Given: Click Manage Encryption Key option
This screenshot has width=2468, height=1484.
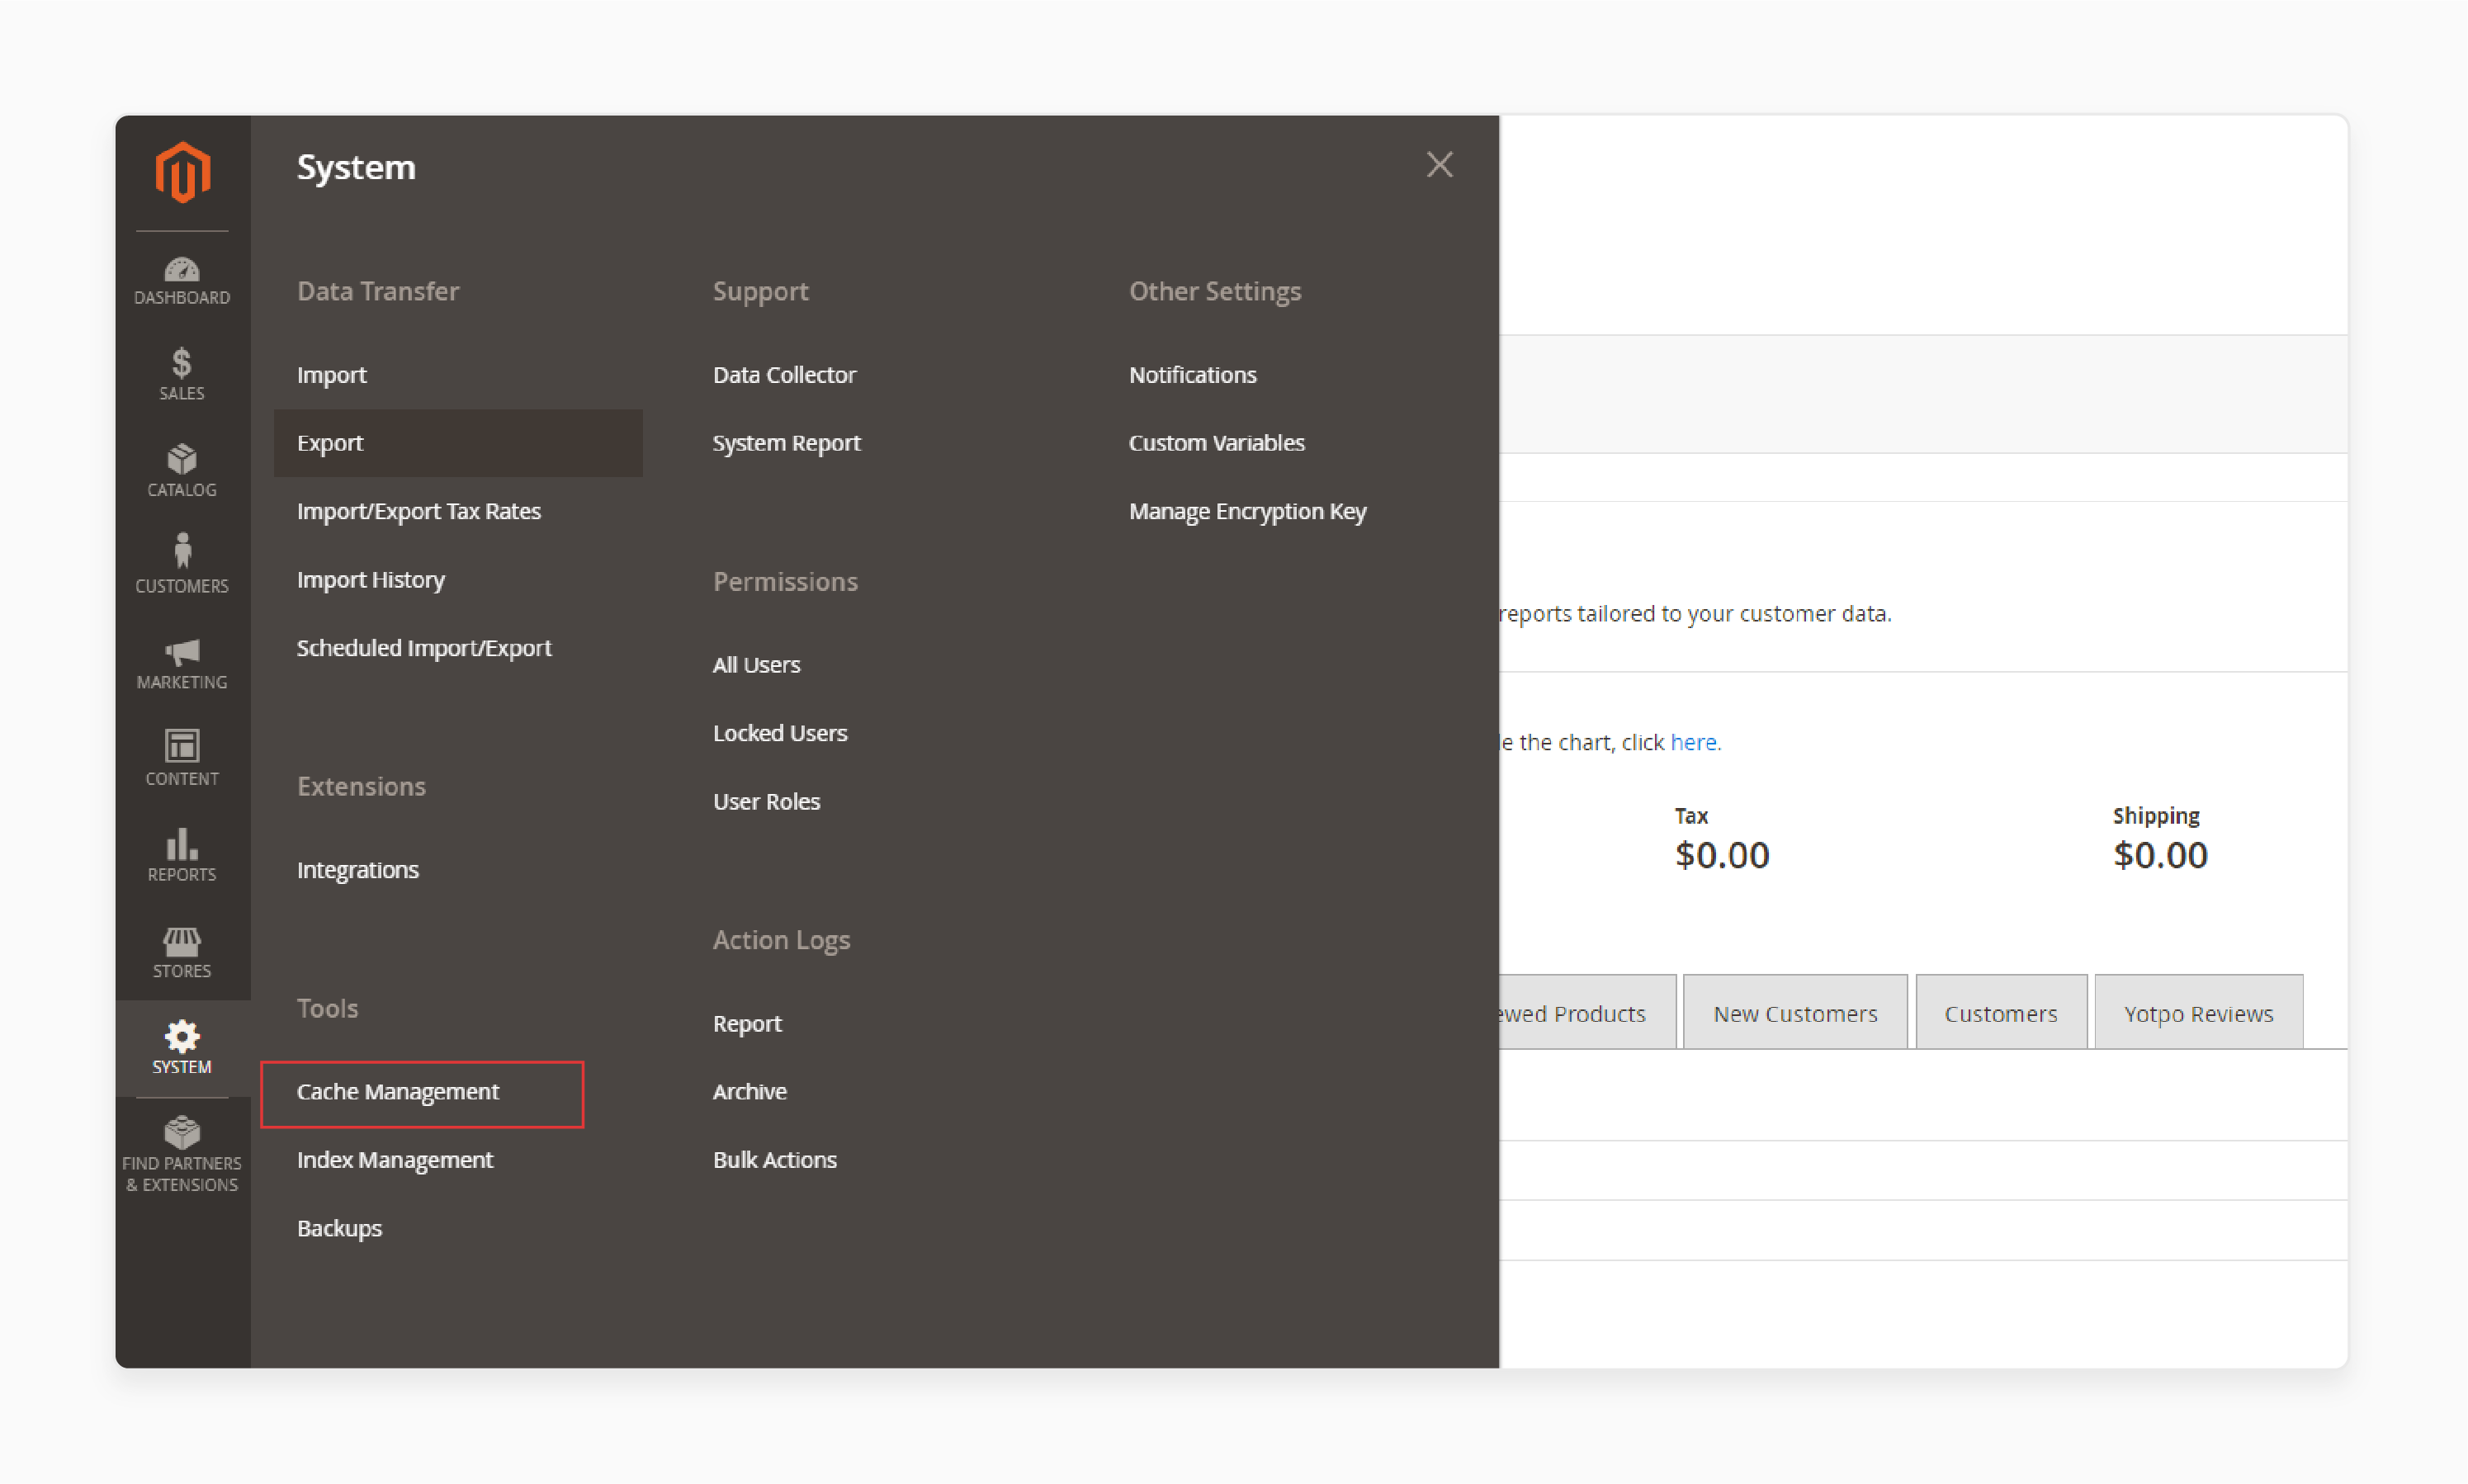Looking at the screenshot, I should (1248, 511).
